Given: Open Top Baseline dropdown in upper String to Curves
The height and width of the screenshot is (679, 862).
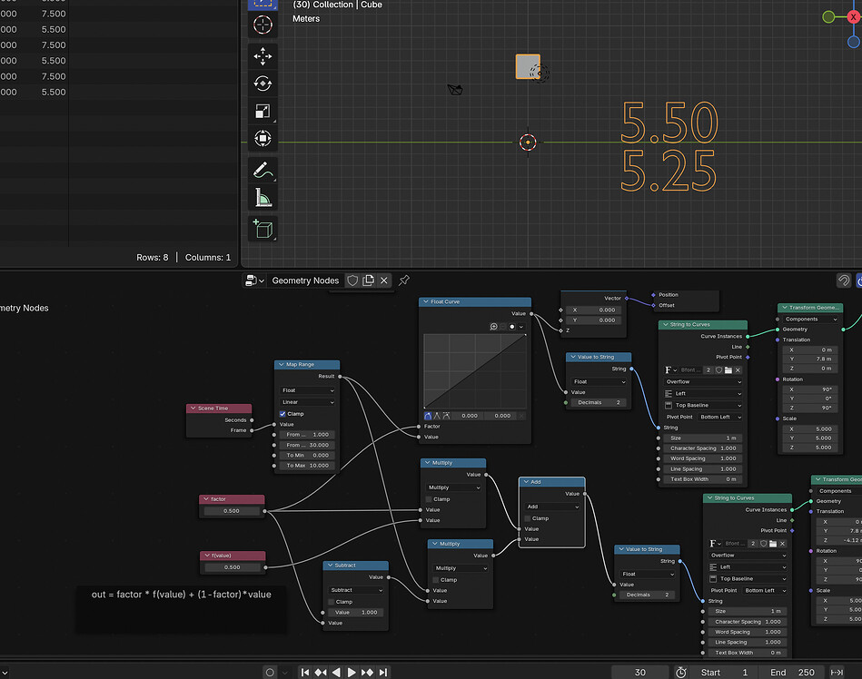Looking at the screenshot, I should tap(703, 406).
